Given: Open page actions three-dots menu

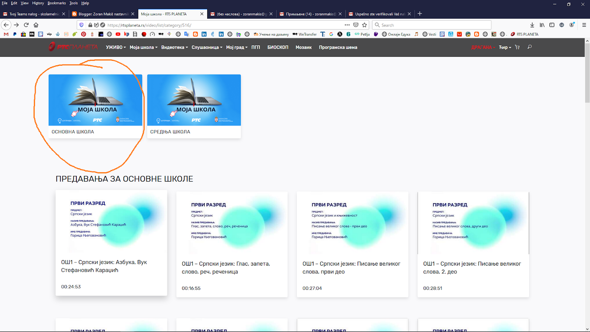Looking at the screenshot, I should click(x=347, y=25).
